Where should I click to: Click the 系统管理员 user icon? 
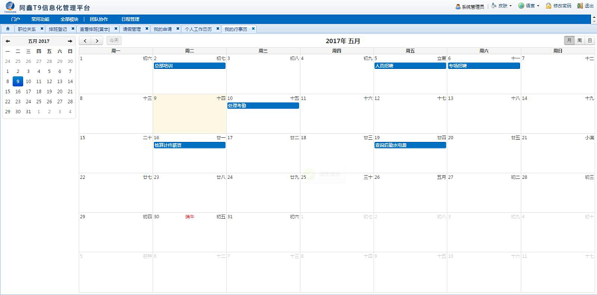pos(458,6)
